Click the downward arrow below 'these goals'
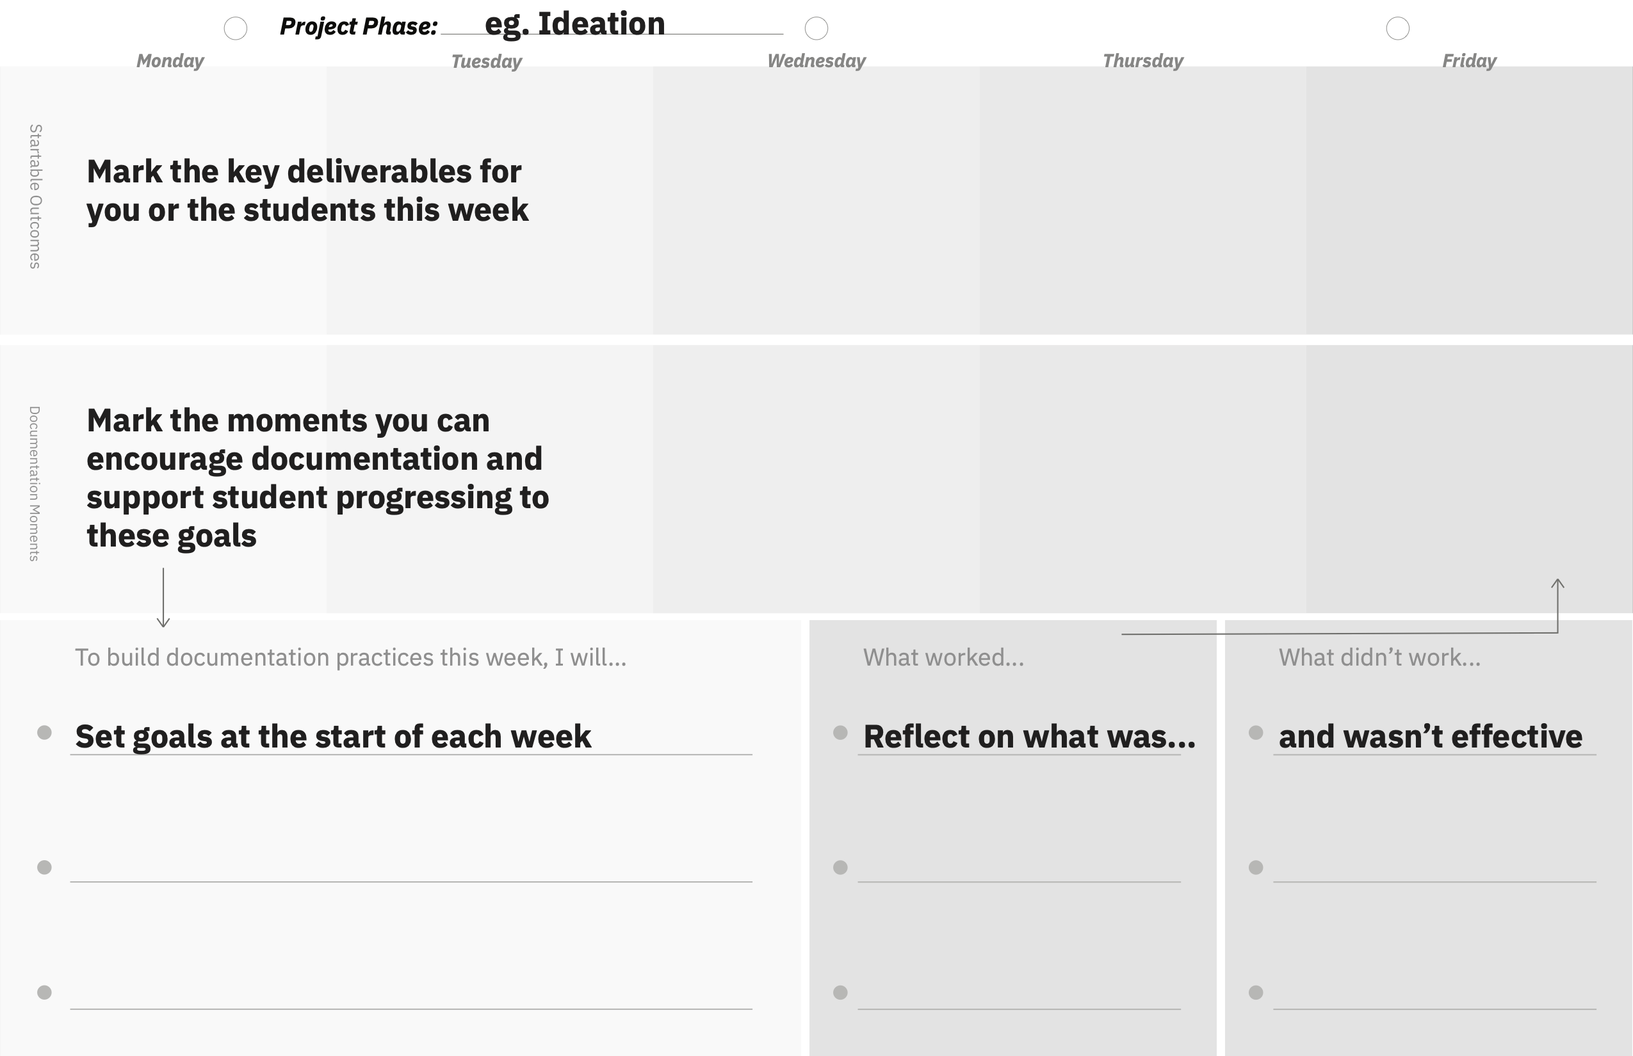The width and height of the screenshot is (1633, 1056). coord(163,597)
